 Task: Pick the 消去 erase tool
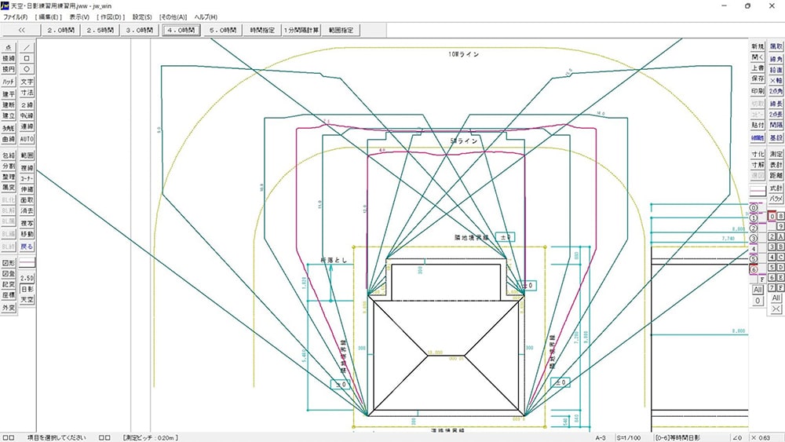pos(27,211)
